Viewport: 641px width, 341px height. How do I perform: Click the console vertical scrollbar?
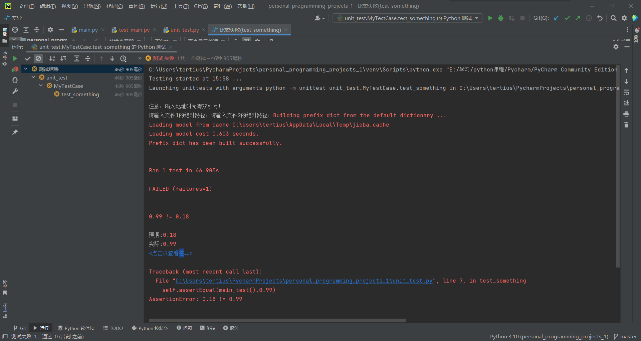pos(618,166)
